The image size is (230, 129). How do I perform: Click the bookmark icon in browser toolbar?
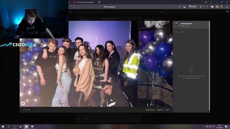[201, 7]
